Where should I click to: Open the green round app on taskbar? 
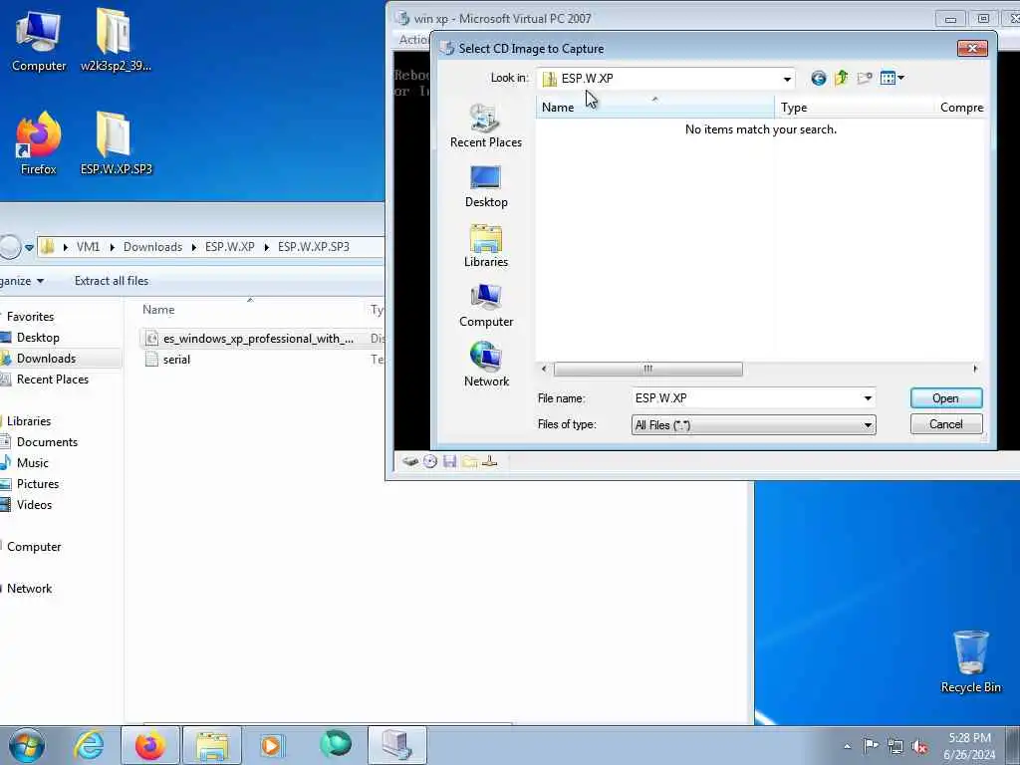[x=336, y=744]
